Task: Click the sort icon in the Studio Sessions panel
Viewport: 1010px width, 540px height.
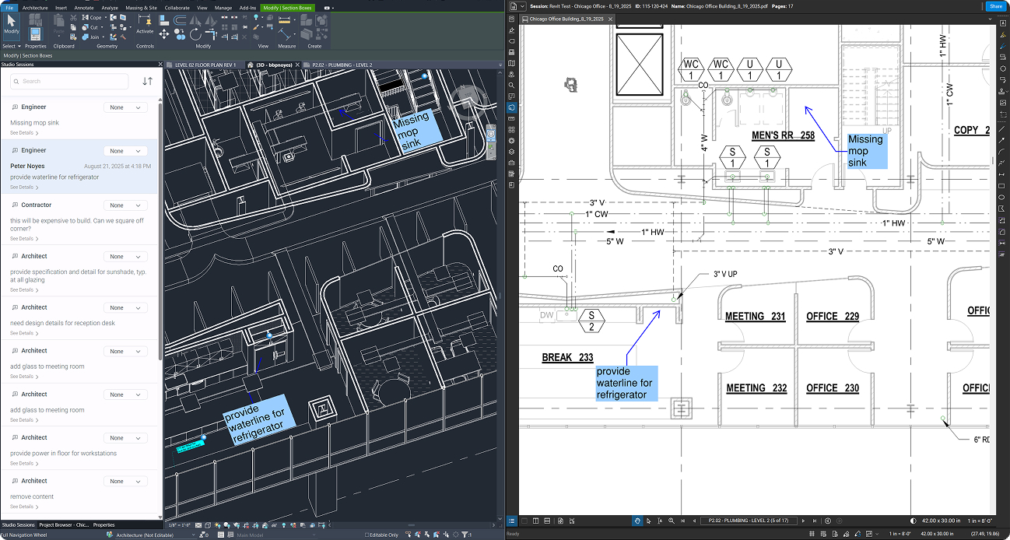Action: tap(148, 81)
